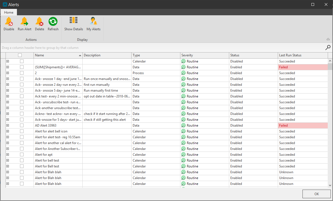
Task: Click the Alerts app icon in title bar
Action: click(x=5, y=4)
